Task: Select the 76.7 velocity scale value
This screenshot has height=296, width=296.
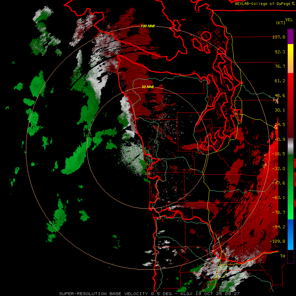Action: tap(280, 66)
